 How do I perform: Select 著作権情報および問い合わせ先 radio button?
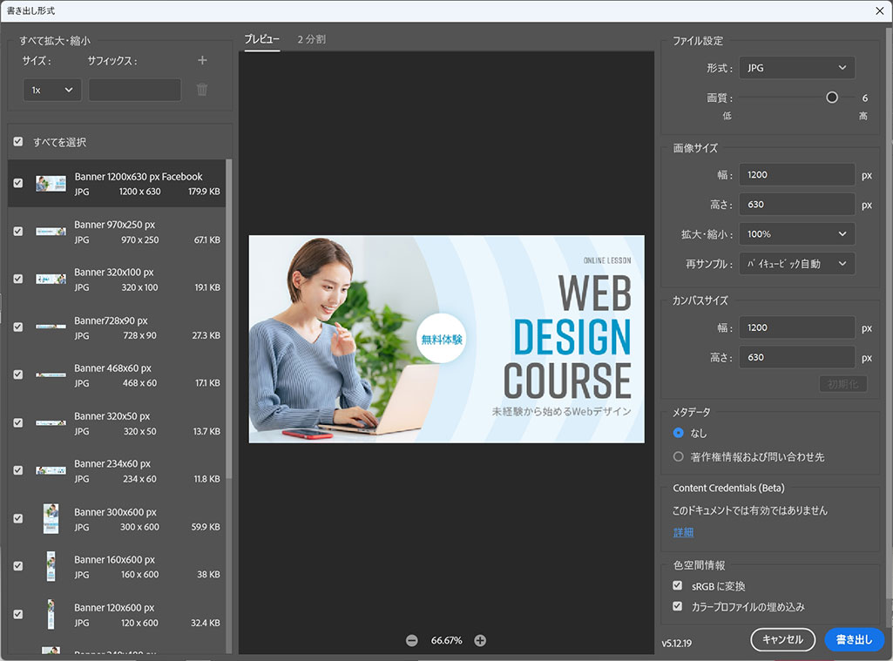pyautogui.click(x=678, y=456)
